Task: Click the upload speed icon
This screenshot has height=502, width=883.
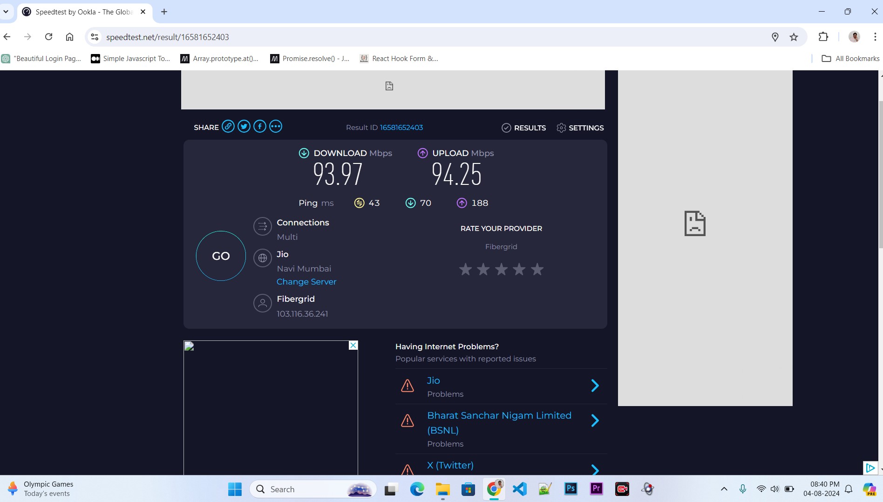Action: (x=422, y=153)
